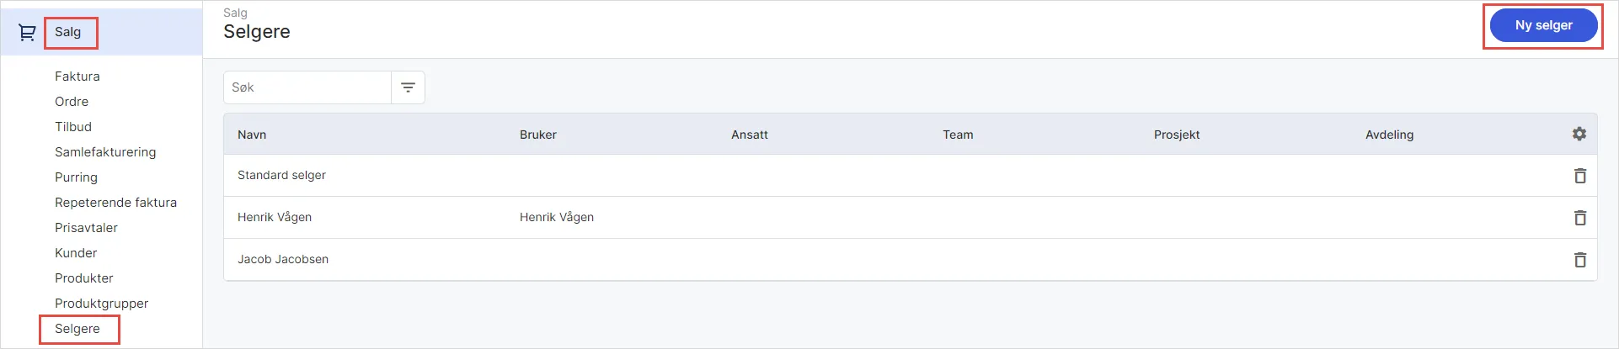Navigate to Repeterende faktura
Viewport: 1619px width, 349px height.
115,203
